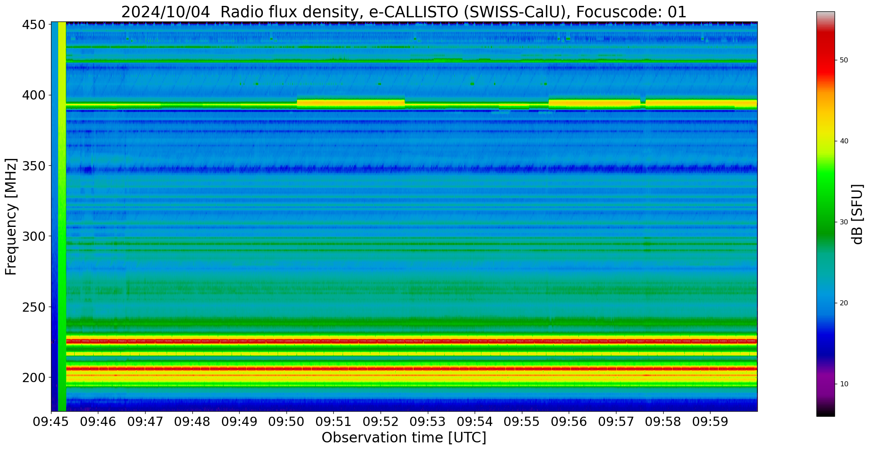Click the 09:52 time tick label

tap(381, 422)
